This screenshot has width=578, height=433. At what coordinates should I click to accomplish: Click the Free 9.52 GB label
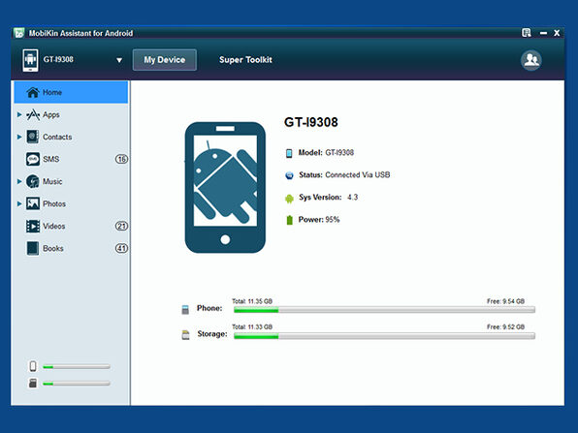point(505,327)
